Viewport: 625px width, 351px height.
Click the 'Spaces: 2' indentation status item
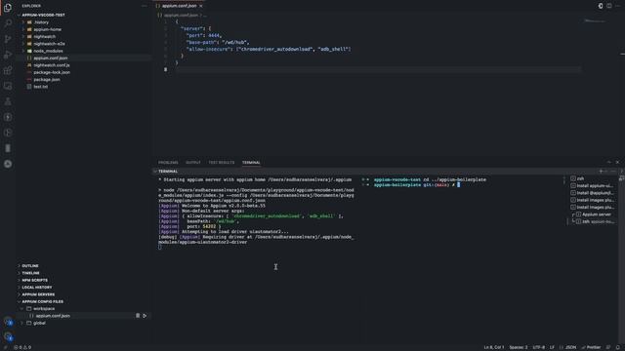(519, 347)
